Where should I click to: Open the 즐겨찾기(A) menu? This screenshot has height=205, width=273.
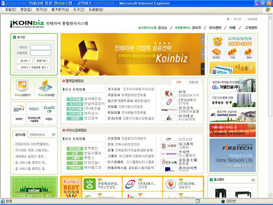click(x=60, y=10)
